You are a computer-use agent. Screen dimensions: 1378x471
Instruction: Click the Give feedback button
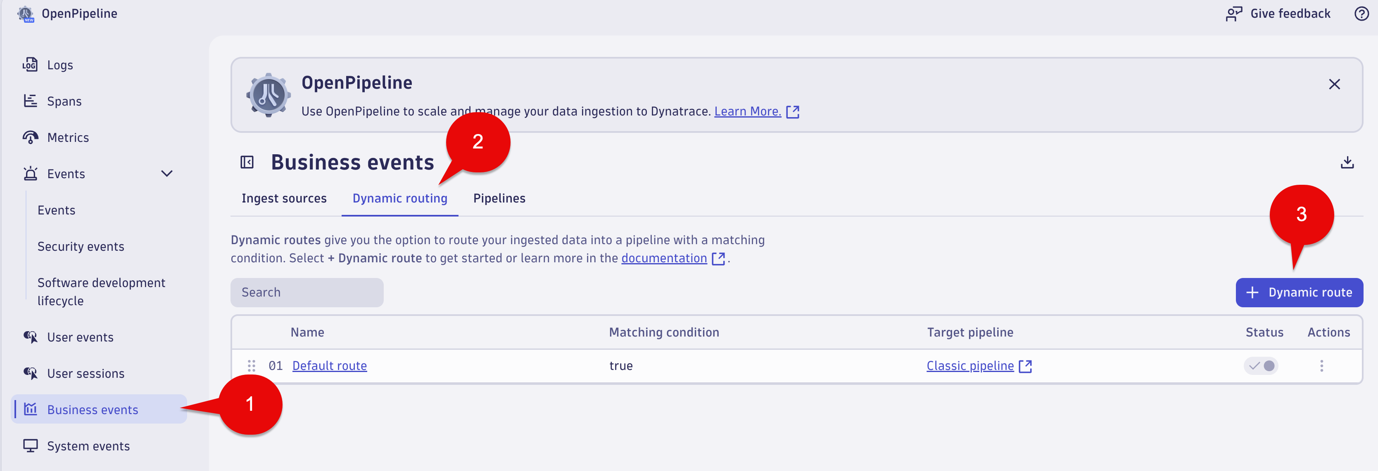(x=1278, y=14)
